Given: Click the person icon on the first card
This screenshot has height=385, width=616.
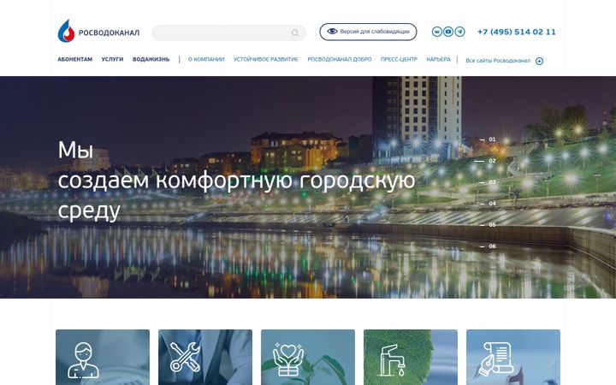Looking at the screenshot, I should click(83, 360).
